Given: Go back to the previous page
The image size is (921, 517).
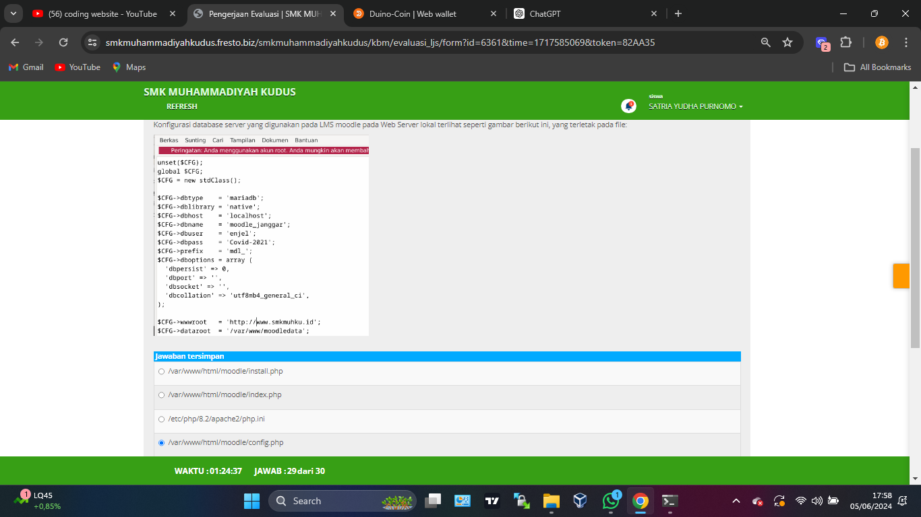Looking at the screenshot, I should [15, 42].
